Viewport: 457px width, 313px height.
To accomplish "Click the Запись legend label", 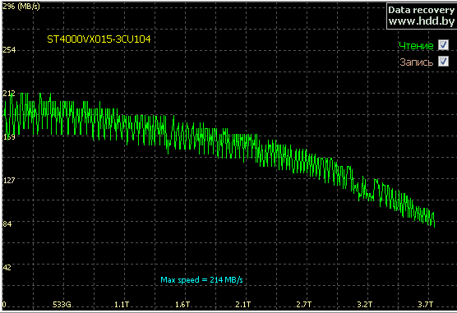I will [x=417, y=62].
